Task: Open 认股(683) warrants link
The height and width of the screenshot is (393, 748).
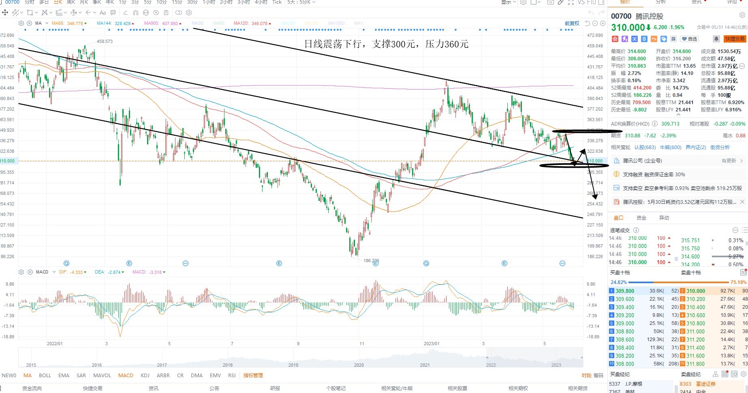Action: pos(645,147)
